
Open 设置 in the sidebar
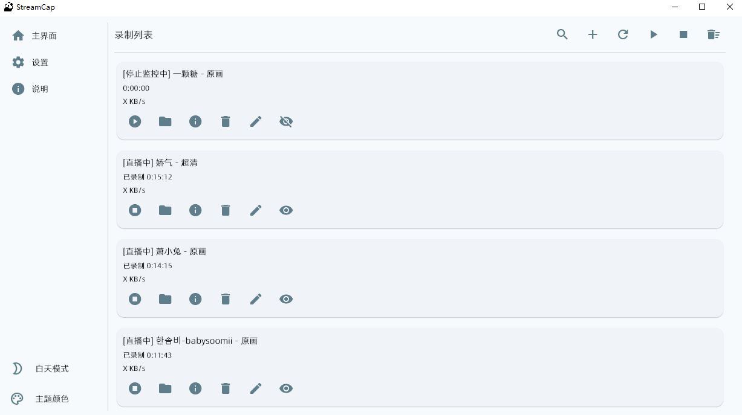coord(40,62)
